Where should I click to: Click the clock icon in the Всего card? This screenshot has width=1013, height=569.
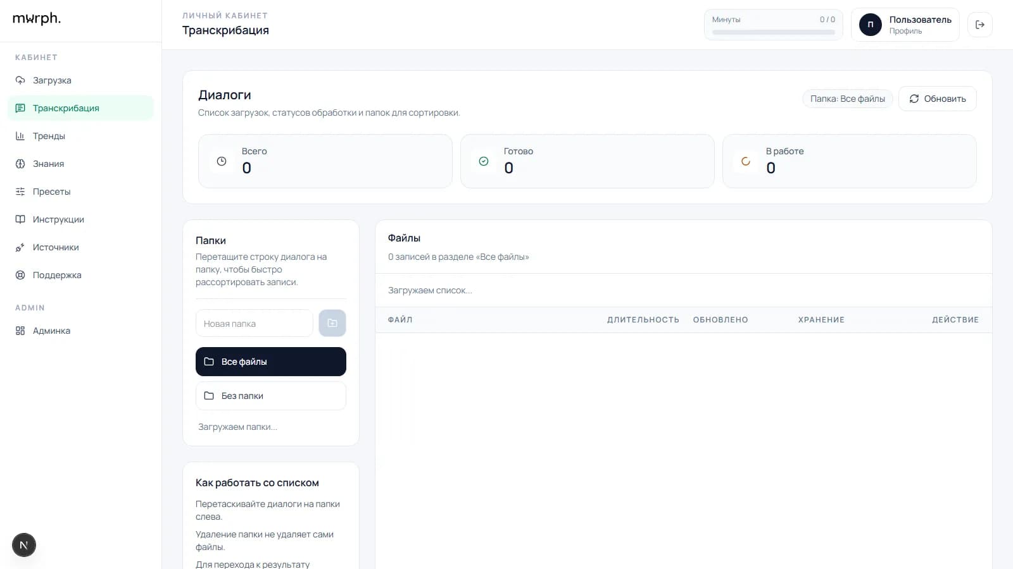click(x=222, y=161)
